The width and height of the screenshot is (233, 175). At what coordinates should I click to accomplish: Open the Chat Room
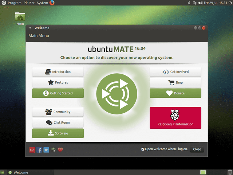(x=58, y=122)
